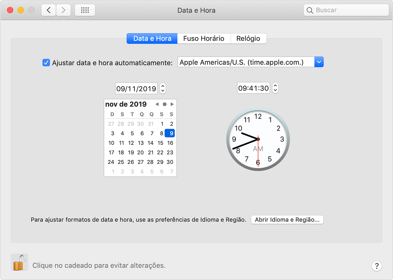393x280 pixels.
Task: Click the time field stepper arrows
Action: (x=275, y=88)
